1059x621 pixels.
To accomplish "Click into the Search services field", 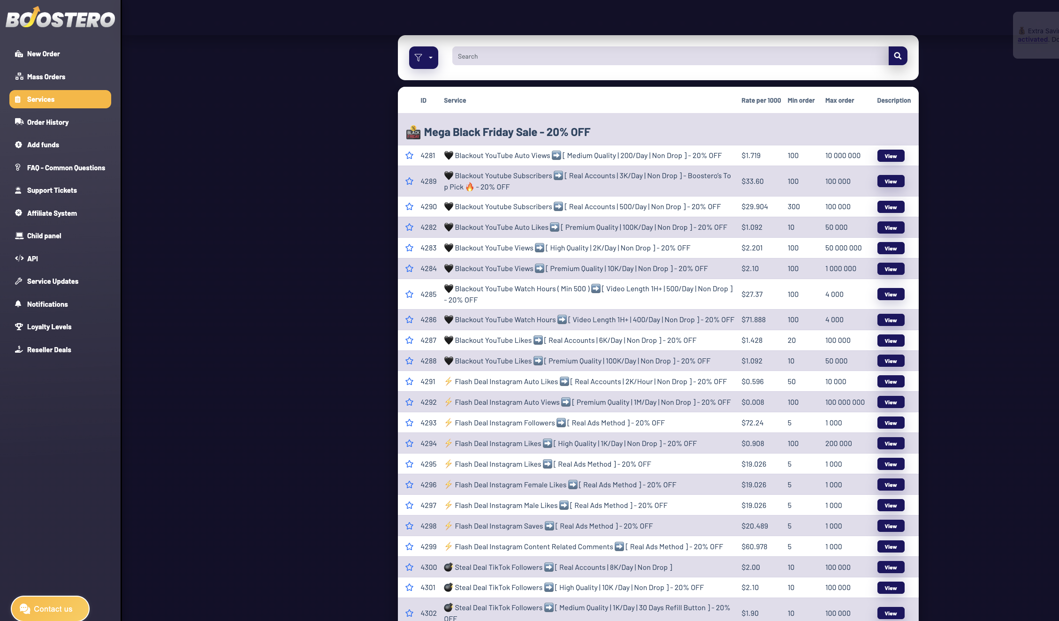I will point(670,56).
